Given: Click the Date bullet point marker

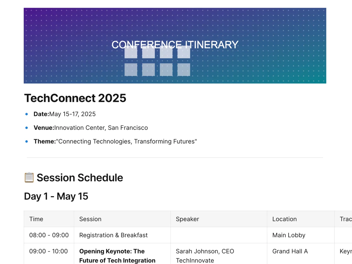Looking at the screenshot, I should pyautogui.click(x=27, y=114).
